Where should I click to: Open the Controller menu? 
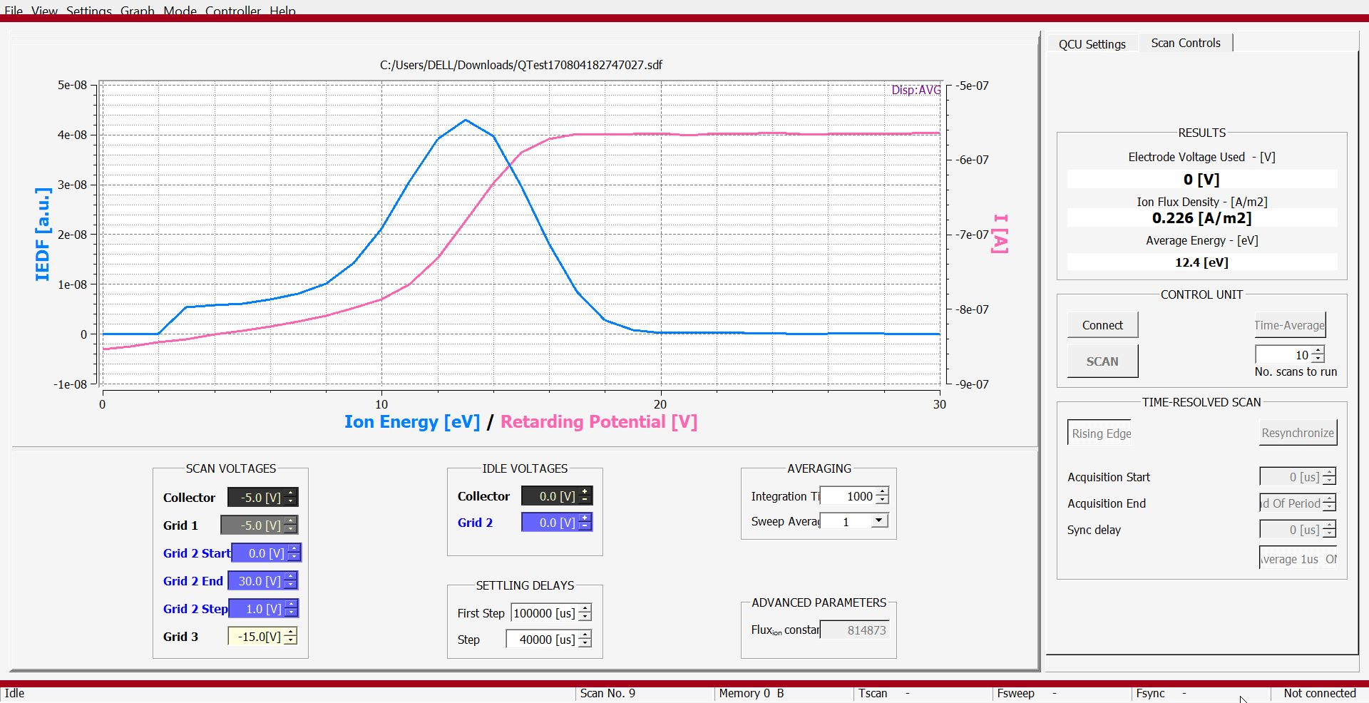tap(232, 11)
